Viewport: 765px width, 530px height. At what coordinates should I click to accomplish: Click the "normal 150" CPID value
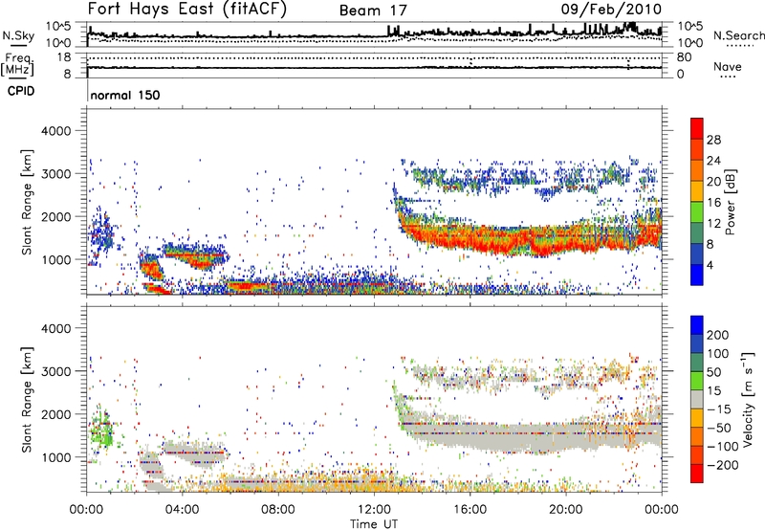click(x=125, y=95)
